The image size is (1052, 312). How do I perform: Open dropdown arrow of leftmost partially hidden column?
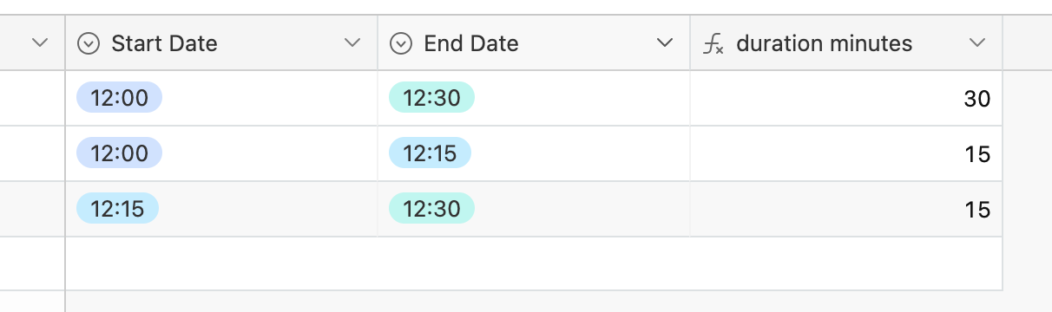[x=40, y=43]
